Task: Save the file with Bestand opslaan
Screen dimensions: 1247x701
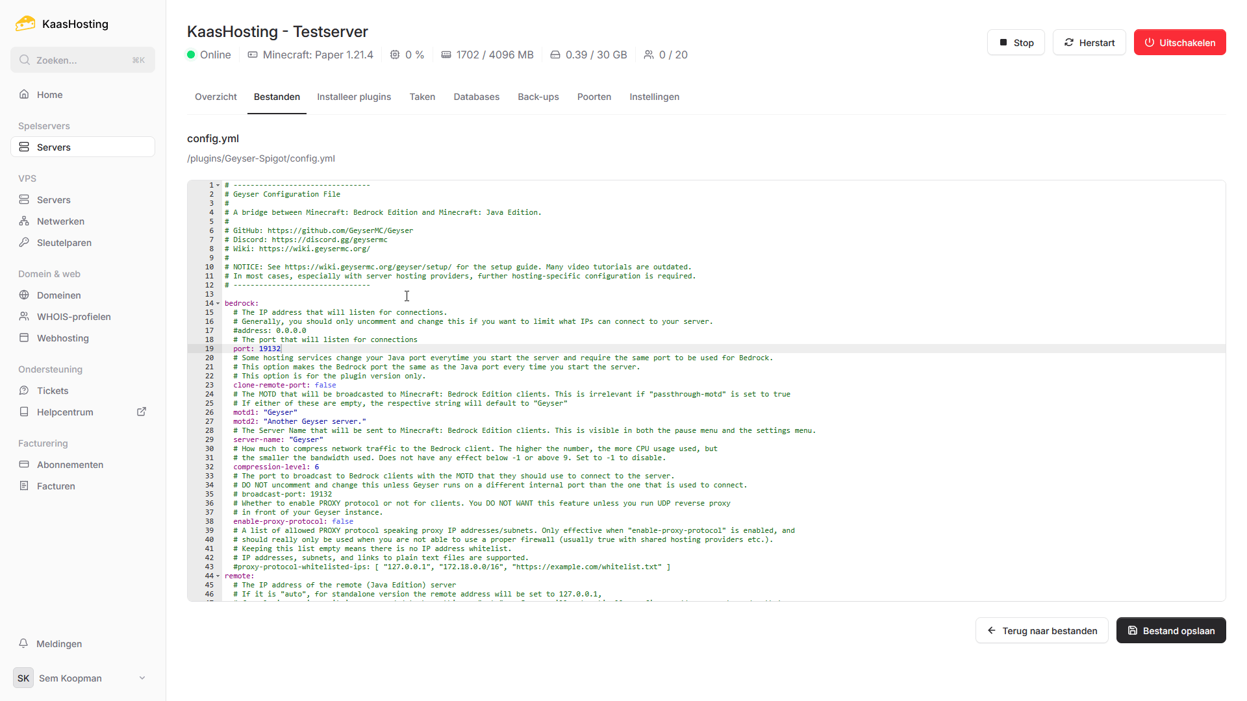Action: 1170,631
